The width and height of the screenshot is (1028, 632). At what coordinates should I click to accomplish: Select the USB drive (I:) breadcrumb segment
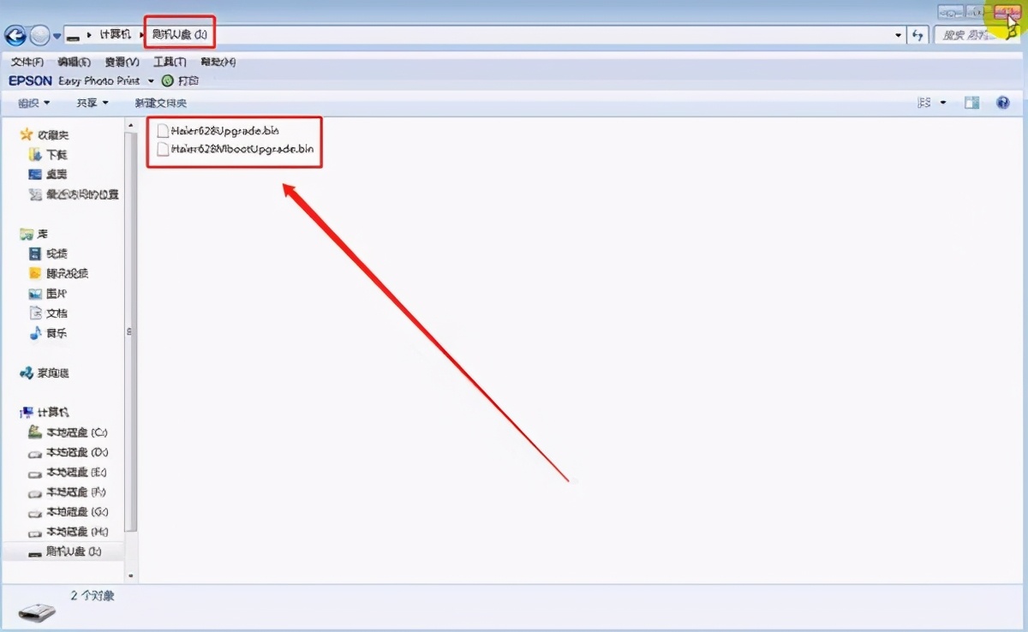click(x=179, y=34)
